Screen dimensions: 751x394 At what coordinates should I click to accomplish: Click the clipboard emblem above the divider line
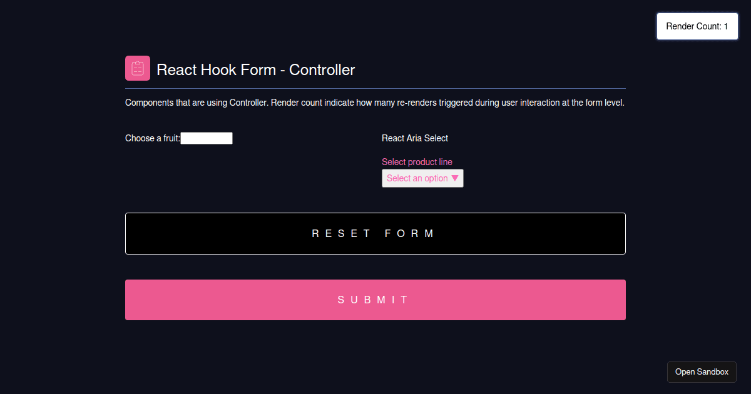137,68
